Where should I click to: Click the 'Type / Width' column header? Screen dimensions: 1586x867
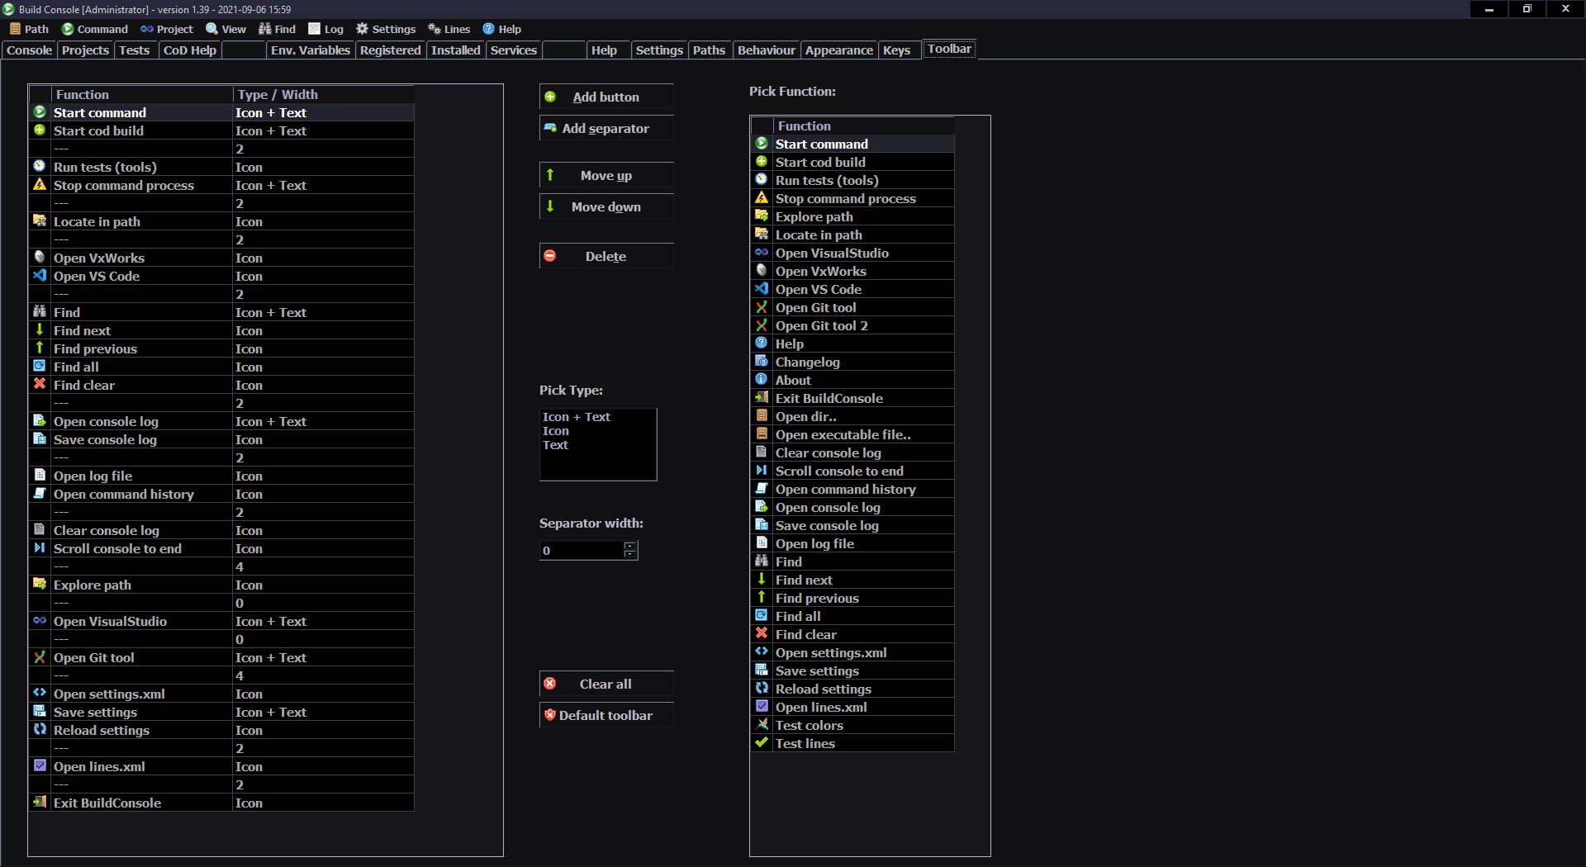322,94
